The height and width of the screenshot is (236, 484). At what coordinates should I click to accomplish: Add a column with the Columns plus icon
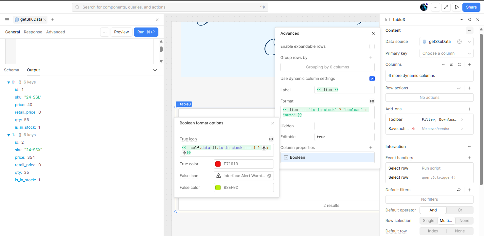(x=470, y=64)
